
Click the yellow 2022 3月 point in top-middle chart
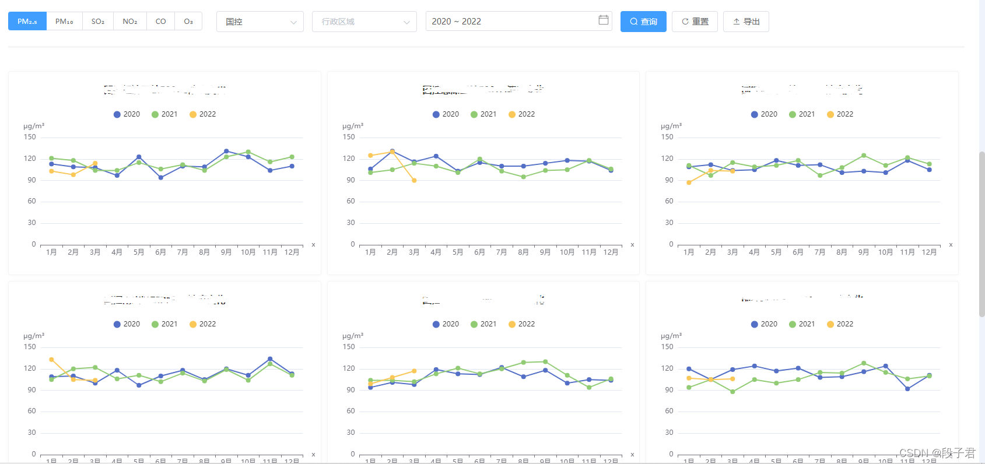(x=414, y=181)
